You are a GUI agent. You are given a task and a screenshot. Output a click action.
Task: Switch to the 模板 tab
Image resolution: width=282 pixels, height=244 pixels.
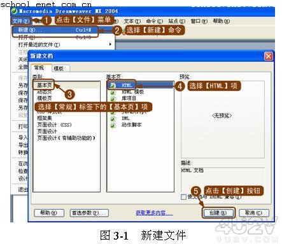[60, 69]
